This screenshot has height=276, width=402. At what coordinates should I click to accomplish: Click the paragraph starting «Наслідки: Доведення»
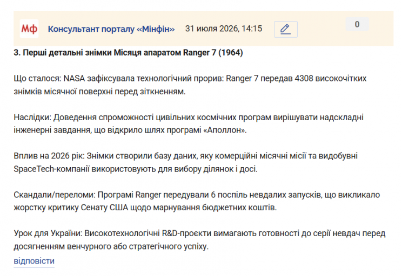click(189, 123)
